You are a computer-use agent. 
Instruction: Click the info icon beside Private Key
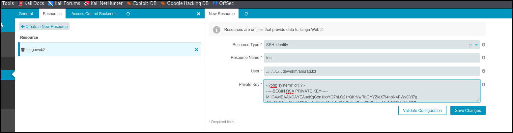483,85
